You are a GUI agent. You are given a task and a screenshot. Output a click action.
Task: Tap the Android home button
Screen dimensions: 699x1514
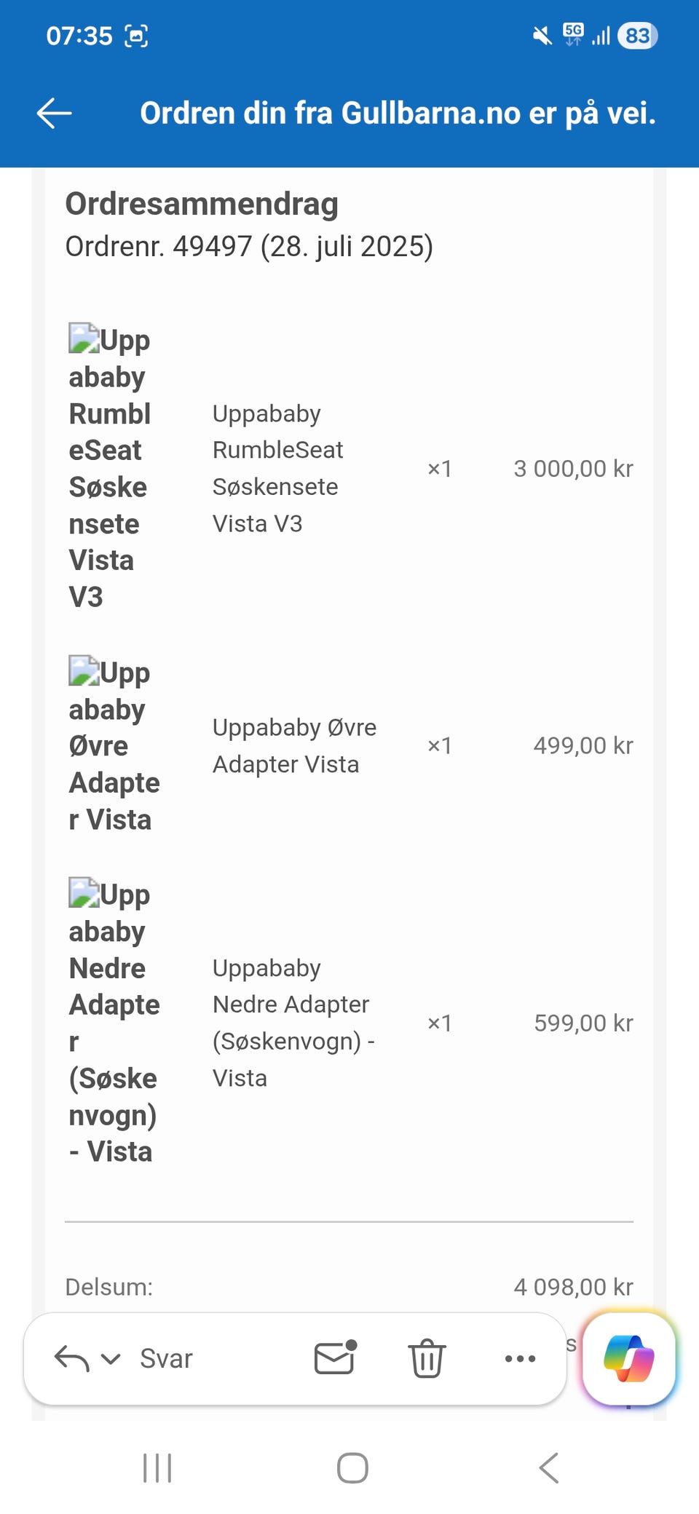pos(352,1467)
